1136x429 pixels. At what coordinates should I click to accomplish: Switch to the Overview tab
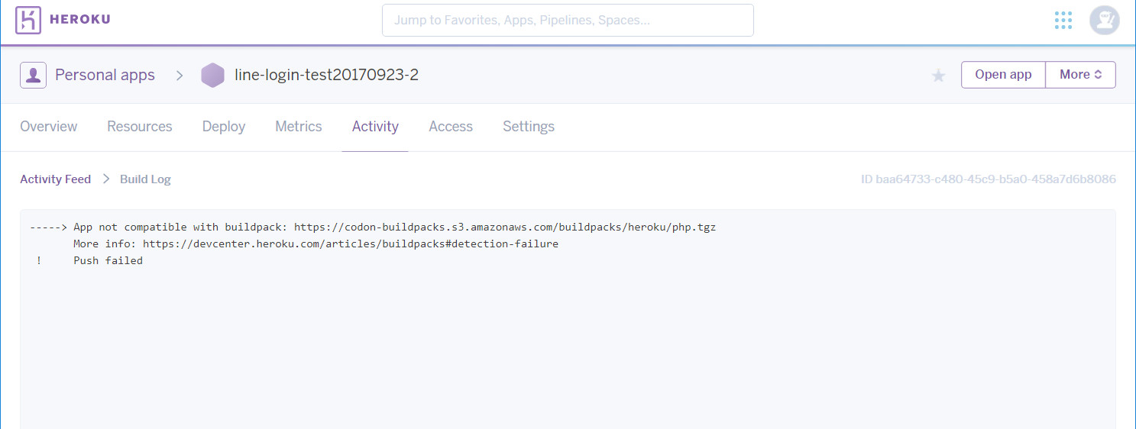click(48, 127)
